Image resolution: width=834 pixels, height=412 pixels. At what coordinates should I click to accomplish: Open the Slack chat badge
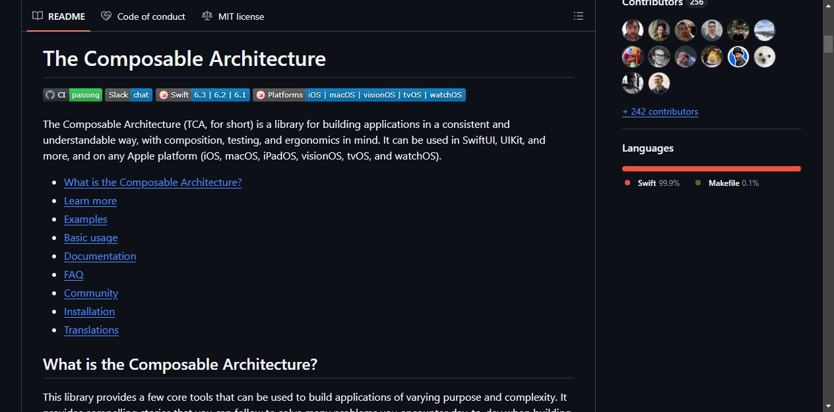(x=129, y=95)
